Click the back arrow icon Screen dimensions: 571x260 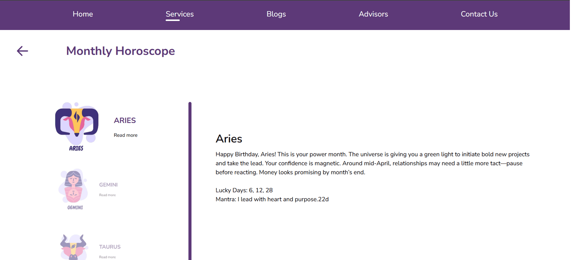[x=23, y=51]
